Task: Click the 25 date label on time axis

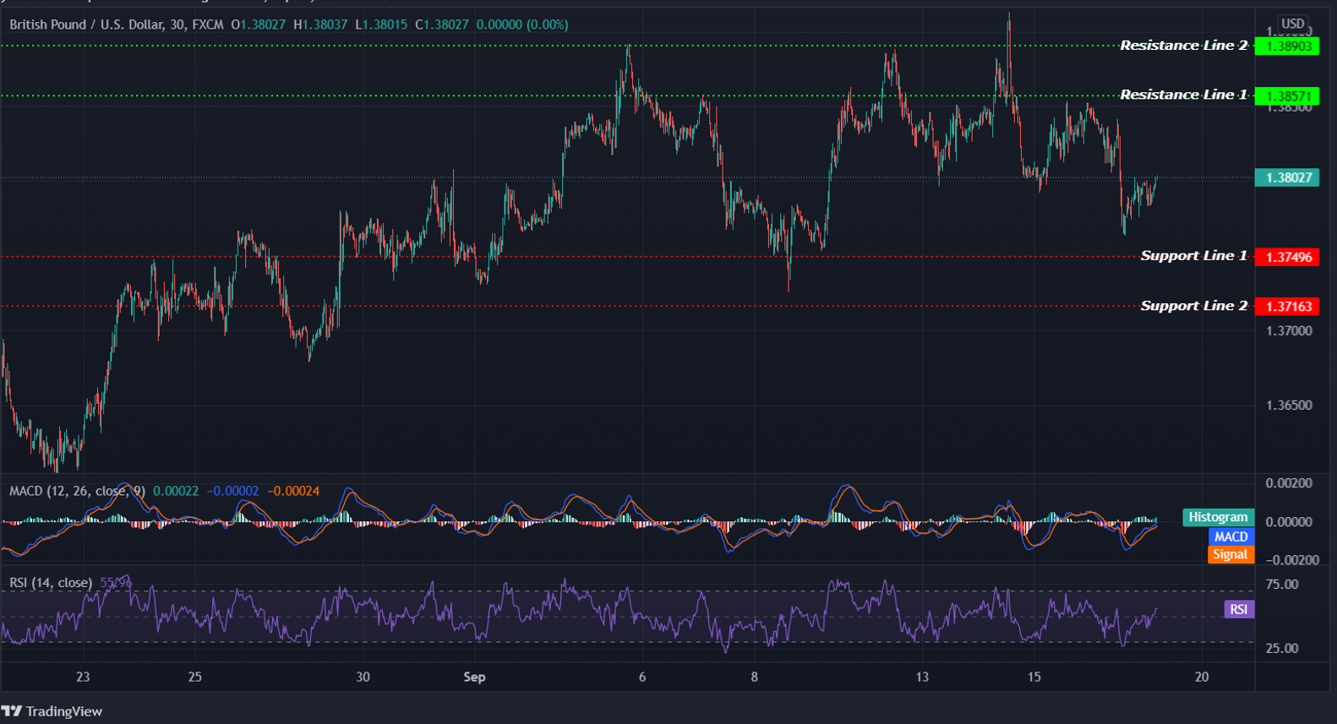Action: [194, 677]
